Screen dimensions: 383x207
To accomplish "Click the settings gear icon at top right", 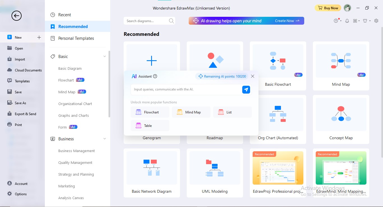I will click(x=376, y=21).
